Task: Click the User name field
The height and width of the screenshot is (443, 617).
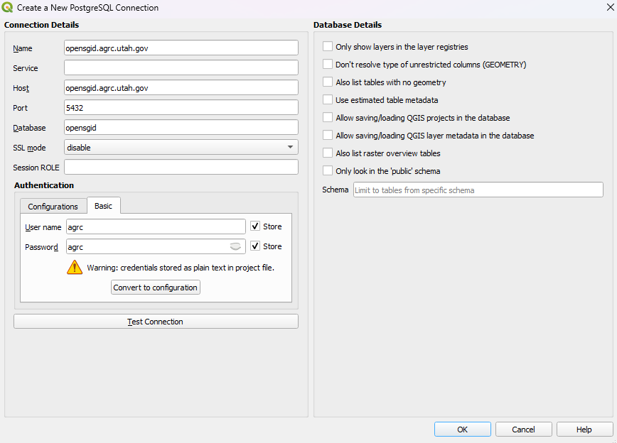Action: 156,226
